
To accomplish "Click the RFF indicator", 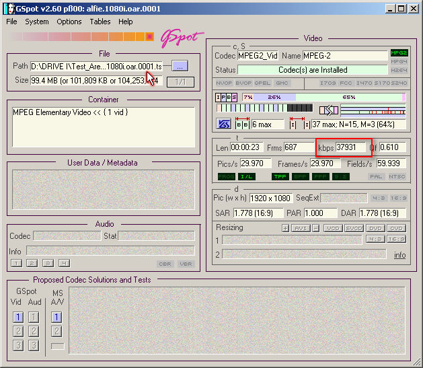I will pyautogui.click(x=321, y=177).
